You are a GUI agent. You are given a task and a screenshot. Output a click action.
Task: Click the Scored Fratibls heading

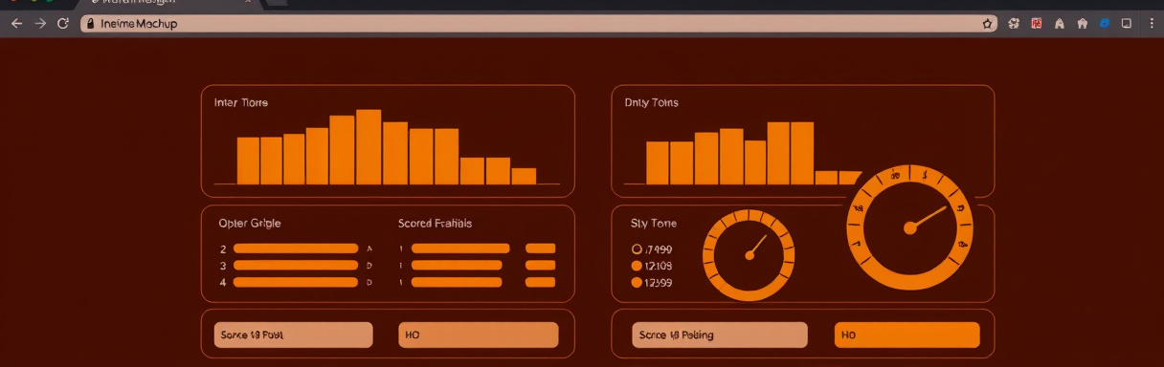[x=435, y=223]
